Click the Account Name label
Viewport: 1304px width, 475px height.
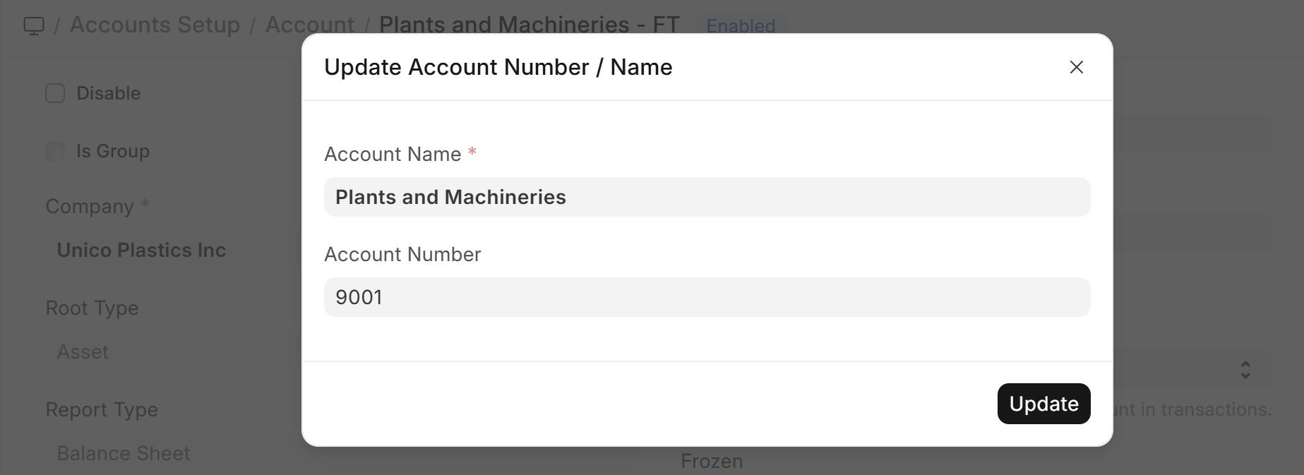(393, 154)
